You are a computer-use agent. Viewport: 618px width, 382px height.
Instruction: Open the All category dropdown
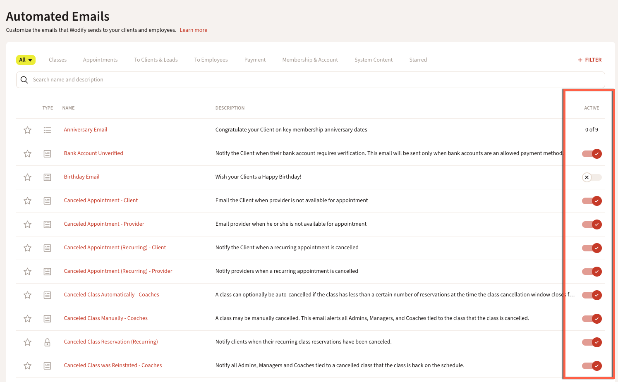coord(26,60)
